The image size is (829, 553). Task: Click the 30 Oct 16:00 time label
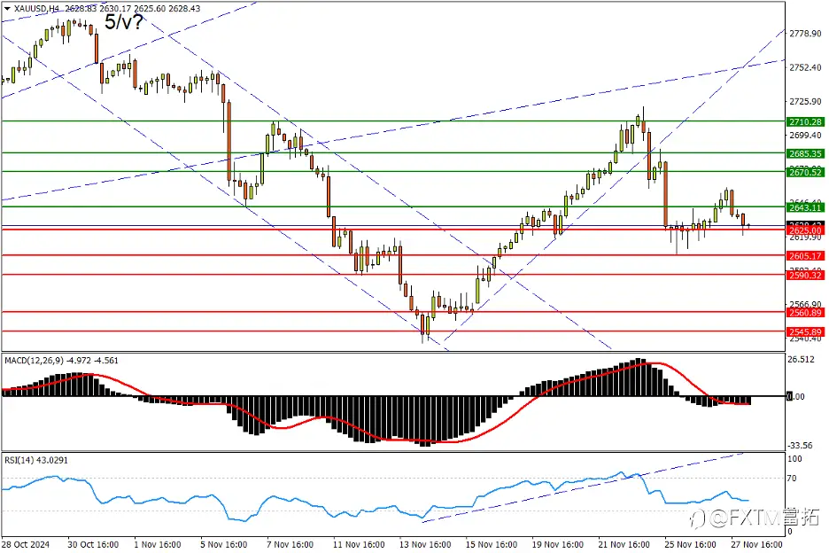(x=93, y=544)
